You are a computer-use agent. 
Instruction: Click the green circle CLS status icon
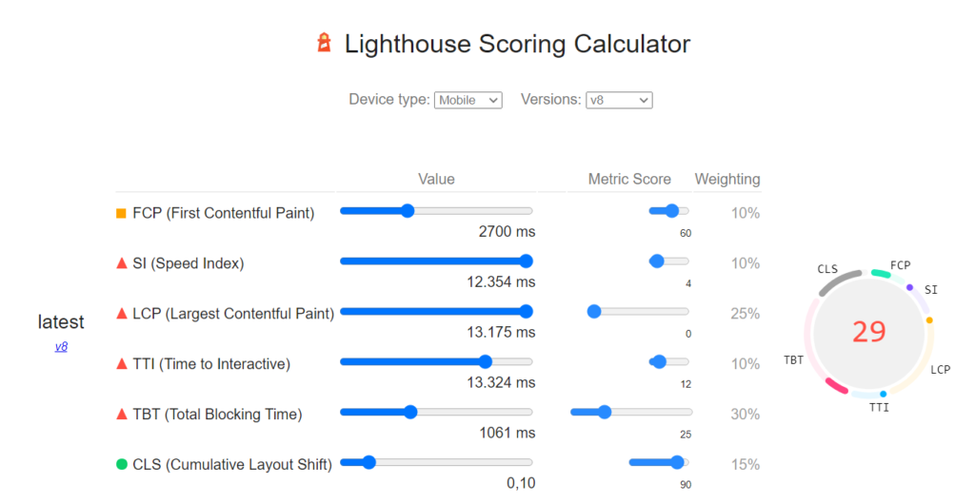[x=121, y=464]
